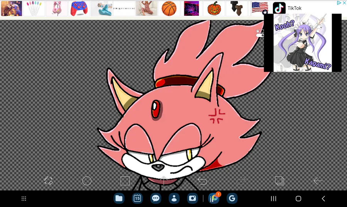Launch My Files folder app from taskbar
This screenshot has width=347, height=207.
[119, 199]
